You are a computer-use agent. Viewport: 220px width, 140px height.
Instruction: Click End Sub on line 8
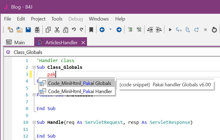pyautogui.click(x=46, y=108)
